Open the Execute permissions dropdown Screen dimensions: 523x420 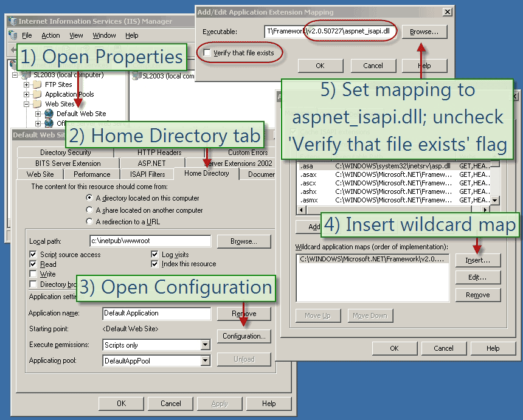pos(206,345)
